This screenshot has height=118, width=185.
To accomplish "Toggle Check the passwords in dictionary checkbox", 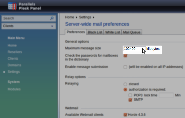I will [x=125, y=56].
